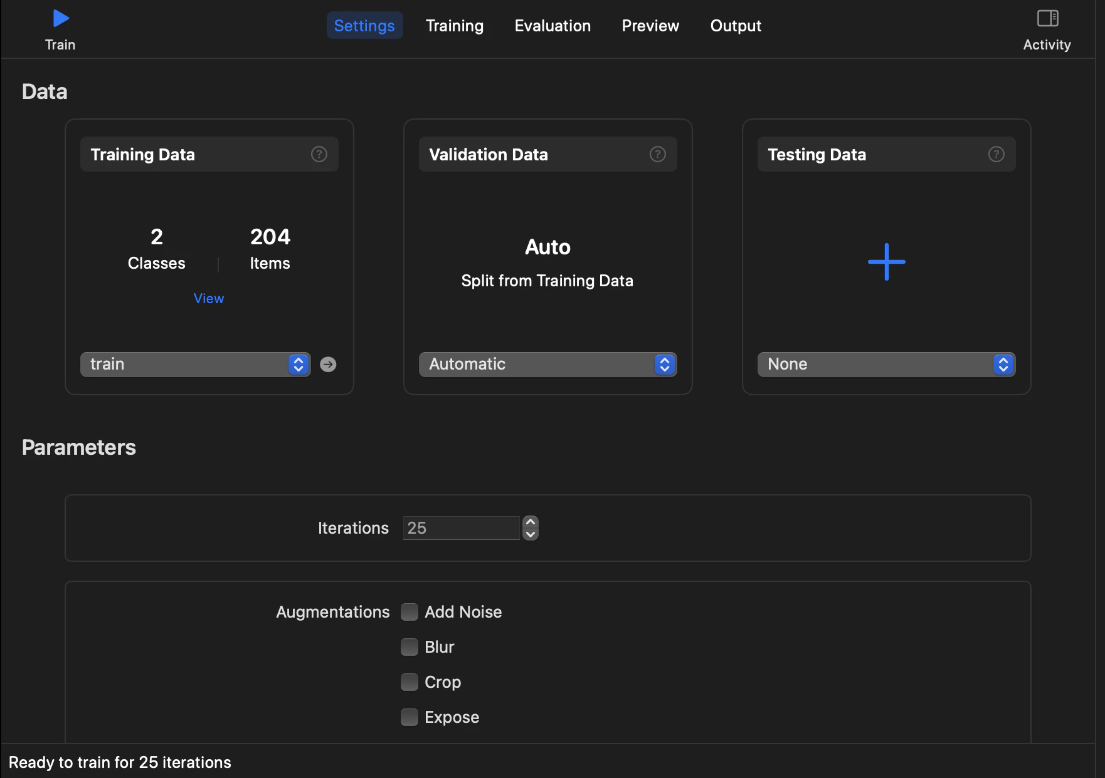Viewport: 1105px width, 778px height.
Task: Go to the Evaluation tab
Action: pyautogui.click(x=552, y=26)
